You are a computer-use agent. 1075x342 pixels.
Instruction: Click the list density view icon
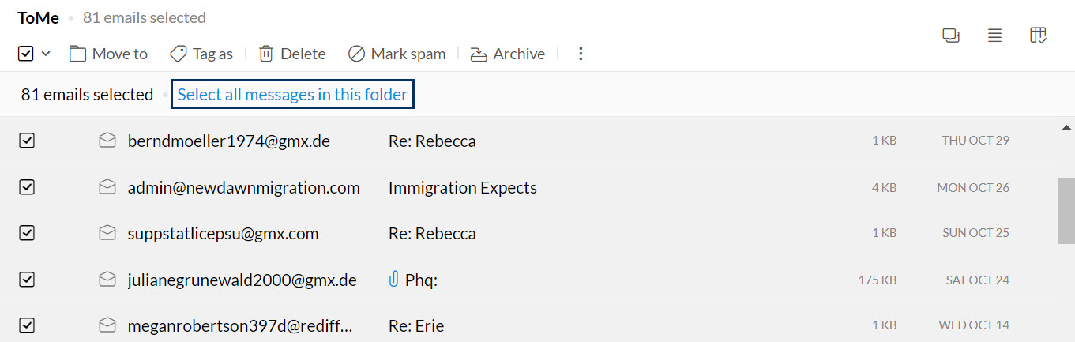(x=994, y=36)
